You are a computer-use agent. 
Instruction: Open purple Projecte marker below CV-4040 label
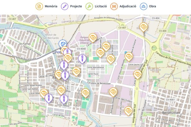[x=82, y=58]
